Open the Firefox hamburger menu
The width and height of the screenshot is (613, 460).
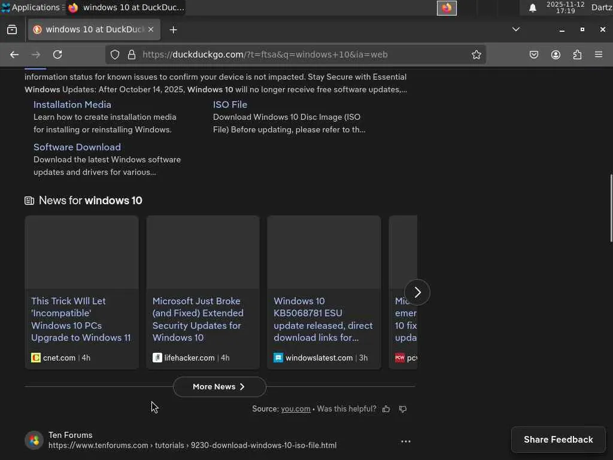tap(599, 55)
